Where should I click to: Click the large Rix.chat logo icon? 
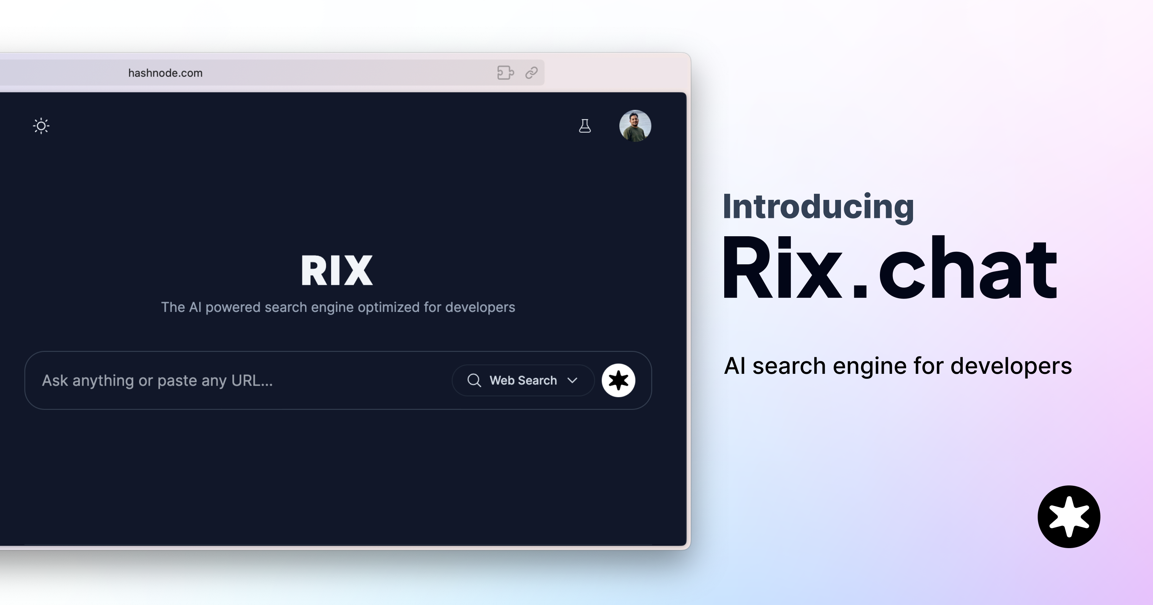pos(1068,517)
